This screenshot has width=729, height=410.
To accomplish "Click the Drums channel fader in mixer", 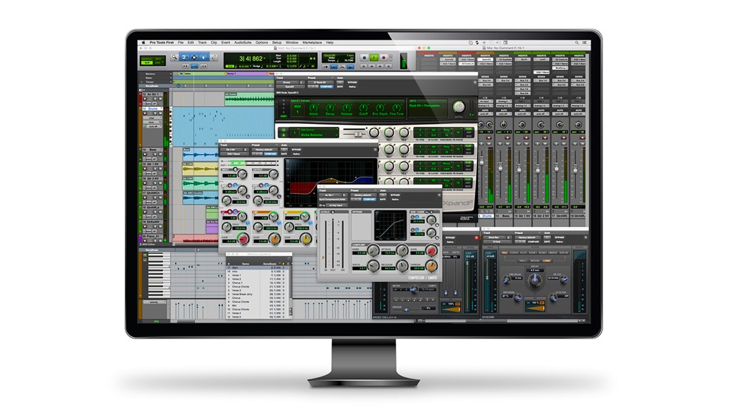I will pos(482,161).
